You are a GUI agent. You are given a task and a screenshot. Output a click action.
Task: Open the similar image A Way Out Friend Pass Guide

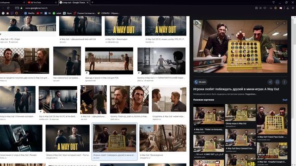click(272, 119)
